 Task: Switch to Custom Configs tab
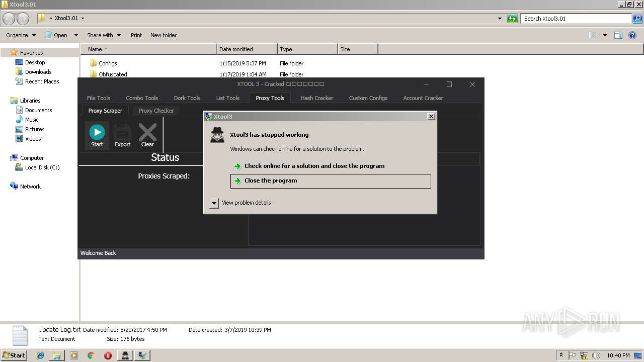coord(368,98)
